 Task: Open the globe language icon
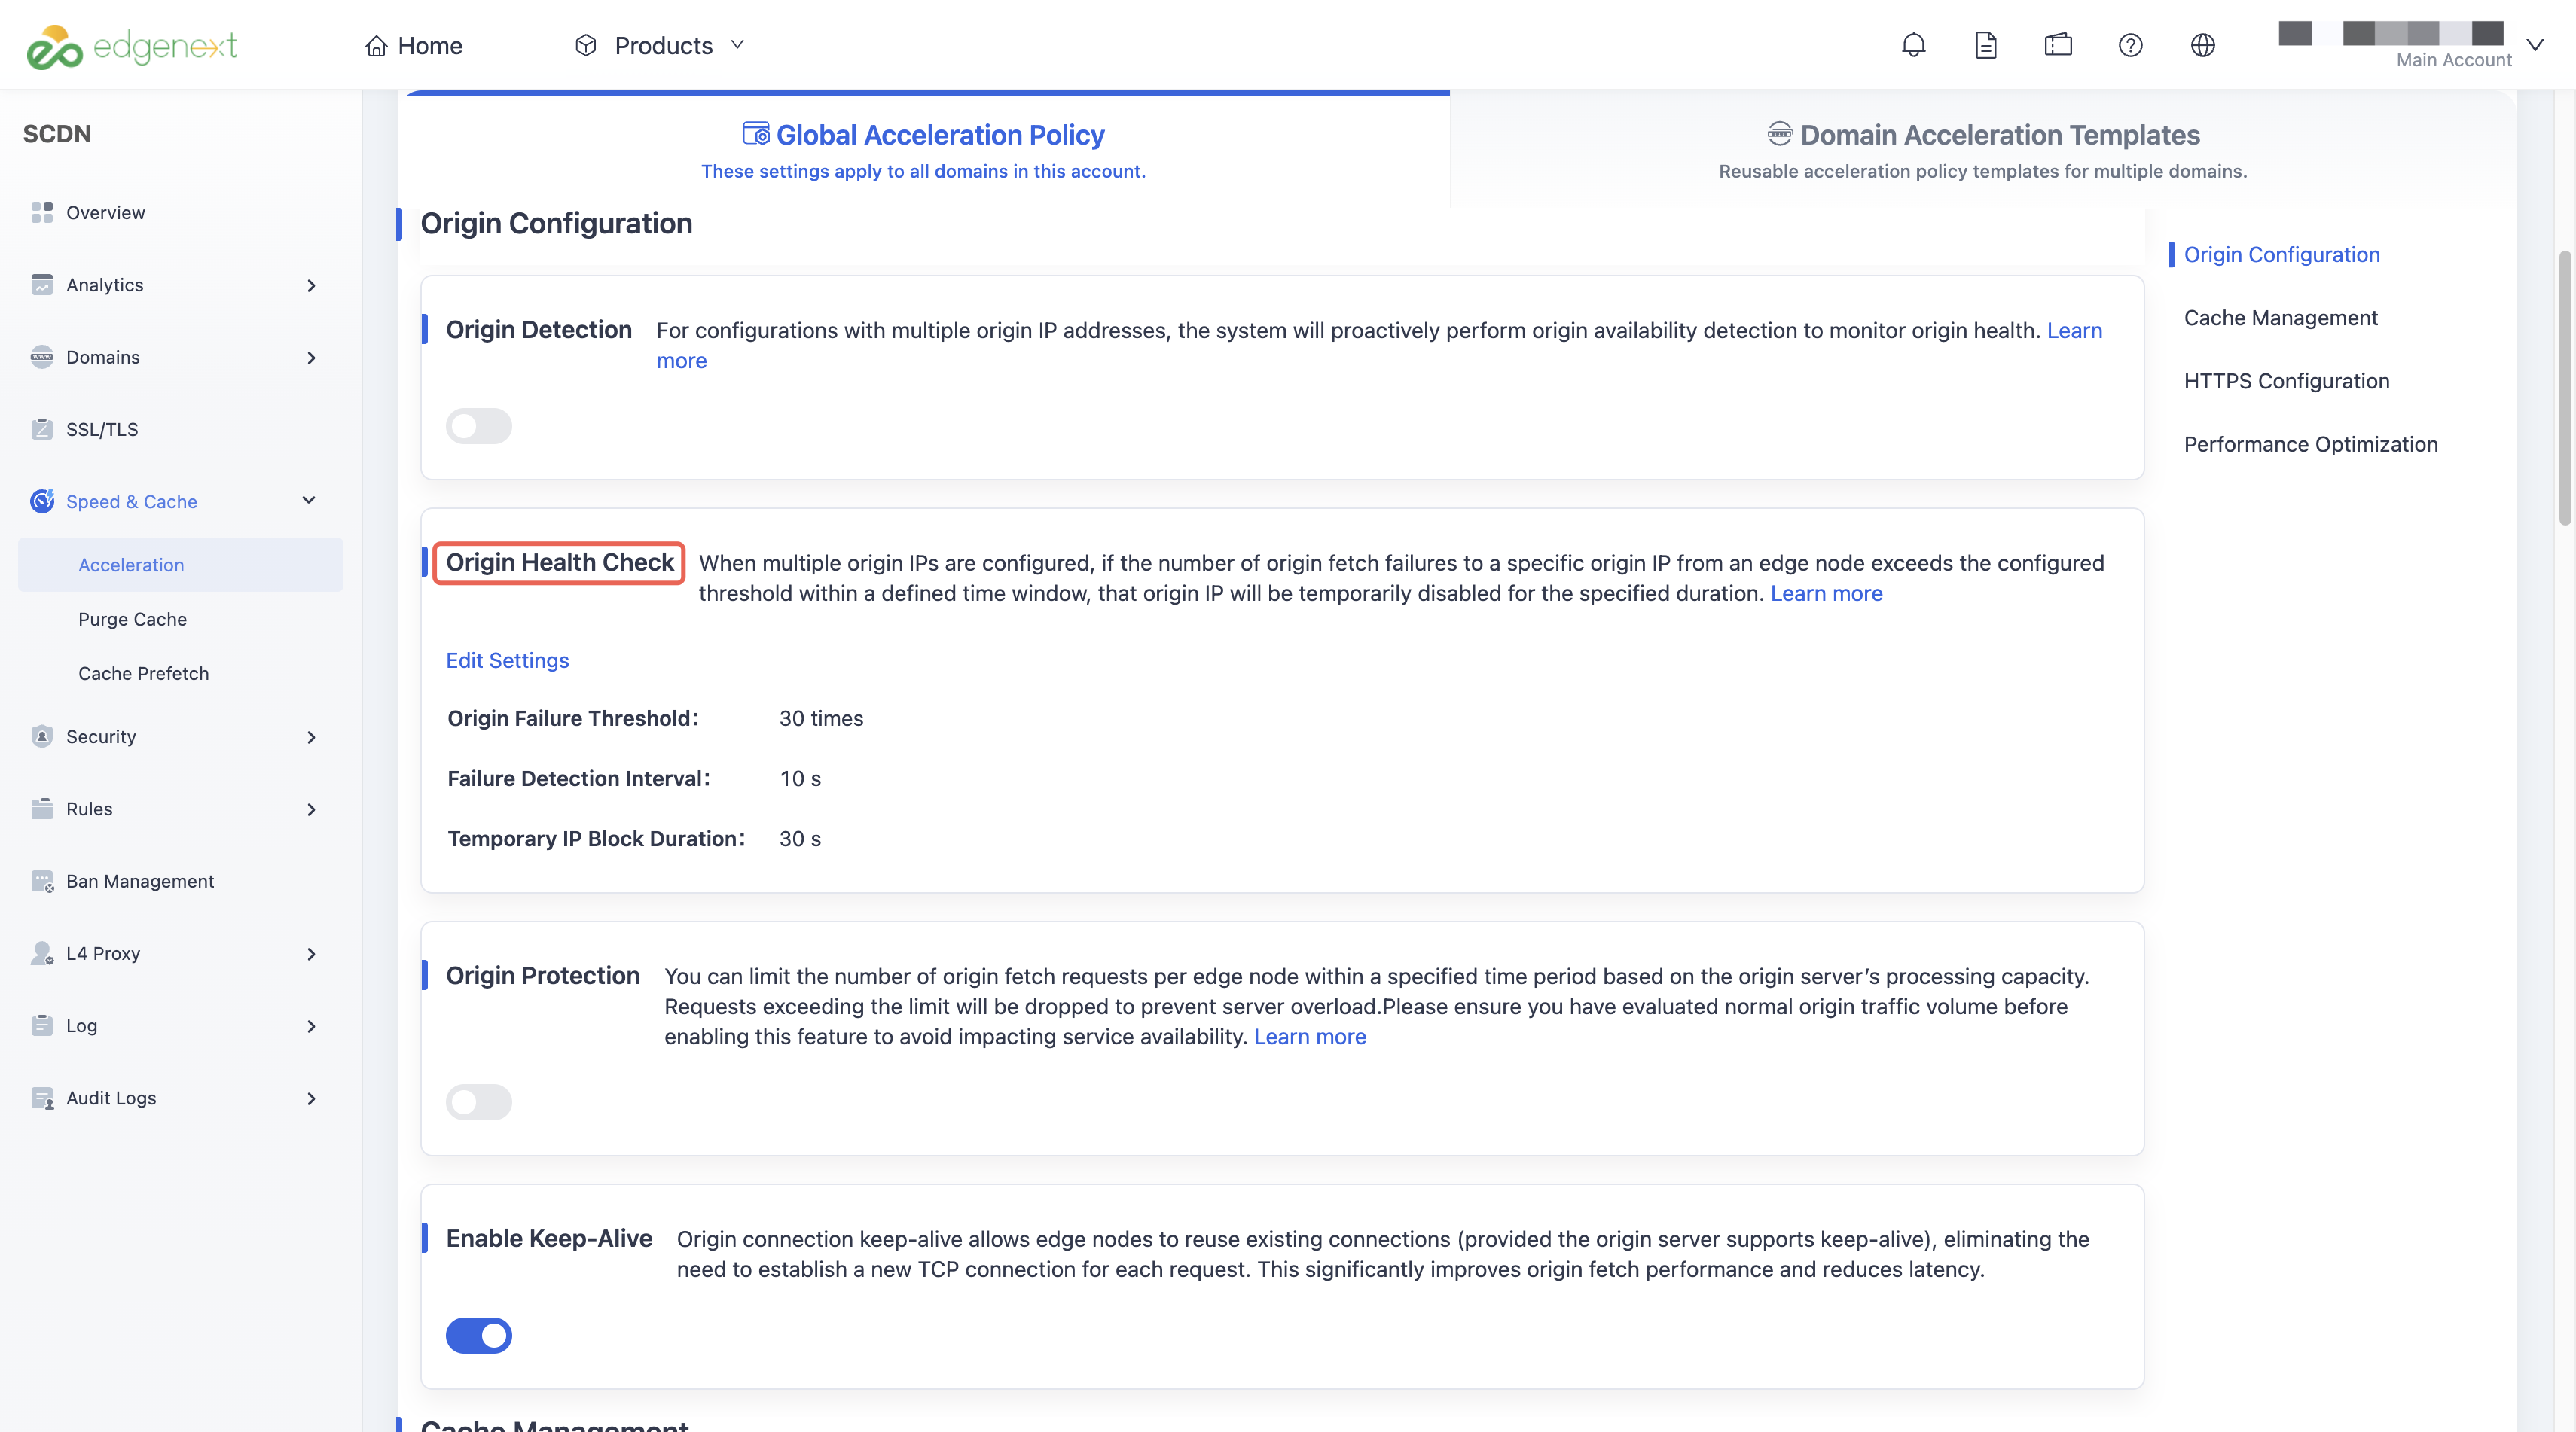[2202, 45]
